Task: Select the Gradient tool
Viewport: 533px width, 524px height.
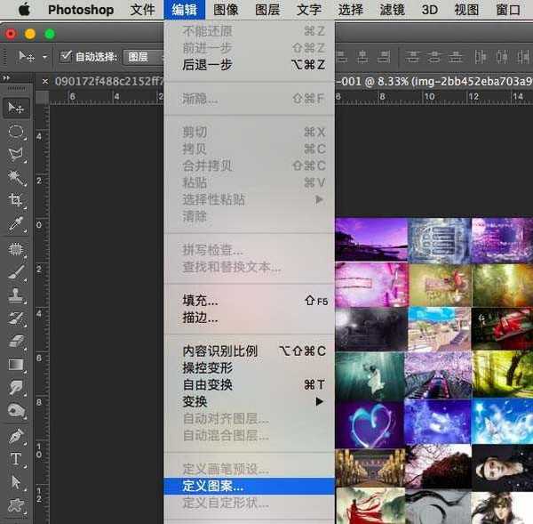Action: [x=16, y=365]
